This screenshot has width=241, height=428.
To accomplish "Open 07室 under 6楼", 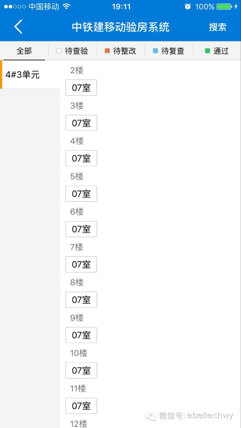I will click(81, 229).
